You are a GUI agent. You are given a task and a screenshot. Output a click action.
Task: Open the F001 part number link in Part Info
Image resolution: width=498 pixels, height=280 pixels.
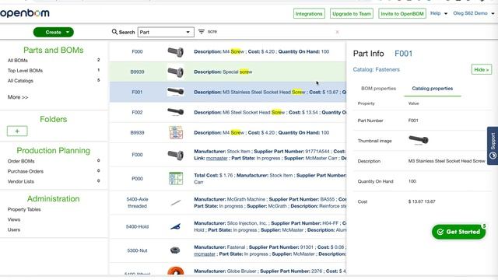pyautogui.click(x=403, y=54)
